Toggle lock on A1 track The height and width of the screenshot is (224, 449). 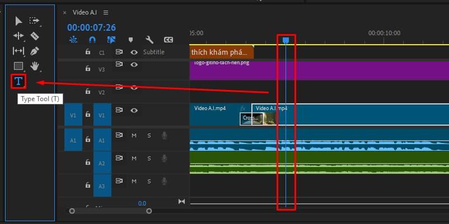coord(88,140)
